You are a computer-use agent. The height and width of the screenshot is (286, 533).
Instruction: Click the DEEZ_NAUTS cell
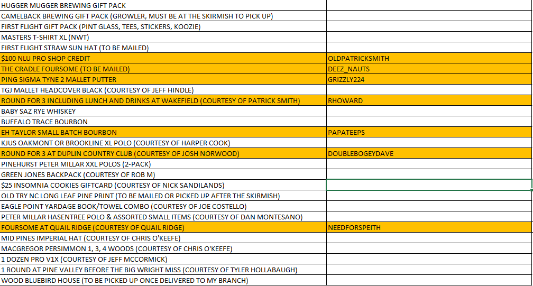[429, 69]
